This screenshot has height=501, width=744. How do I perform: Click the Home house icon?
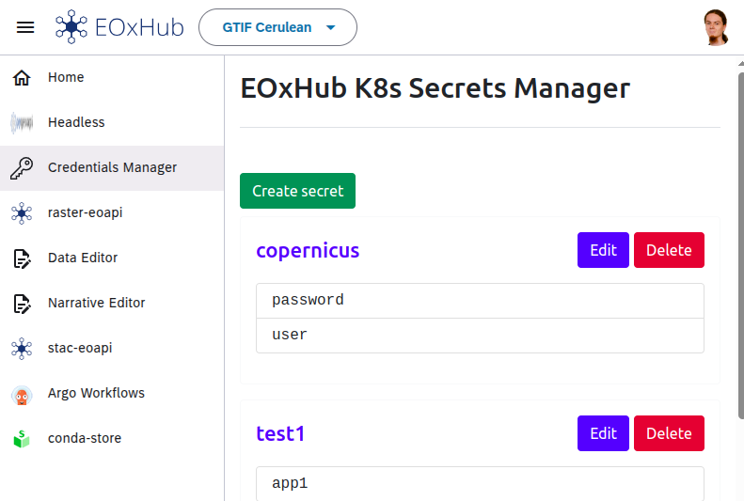[22, 77]
